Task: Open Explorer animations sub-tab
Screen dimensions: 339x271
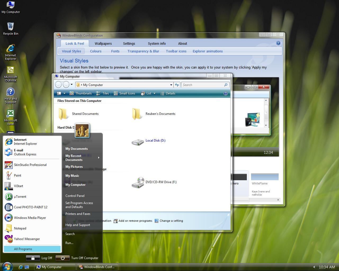Action: coord(208,51)
